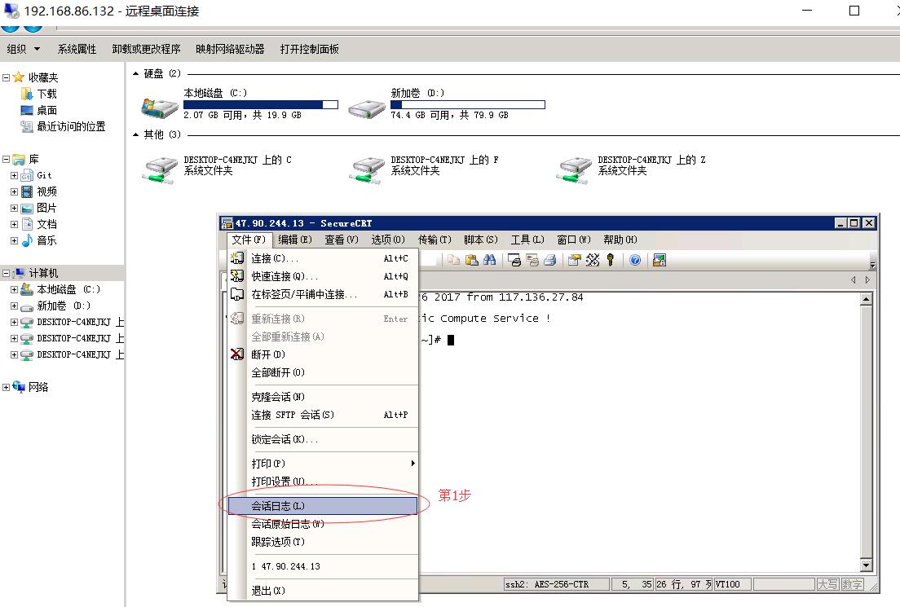Collapse the 硬盘 (2) group
Viewport: 900px width, 607px height.
pos(136,73)
